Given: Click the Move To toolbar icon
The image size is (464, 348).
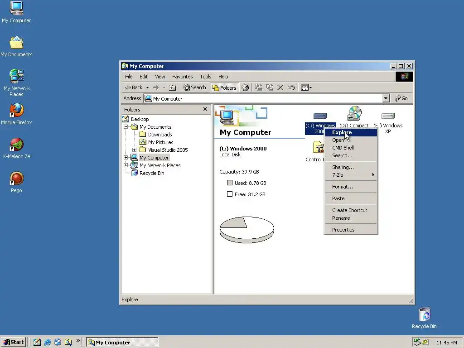Looking at the screenshot, I should coord(259,87).
